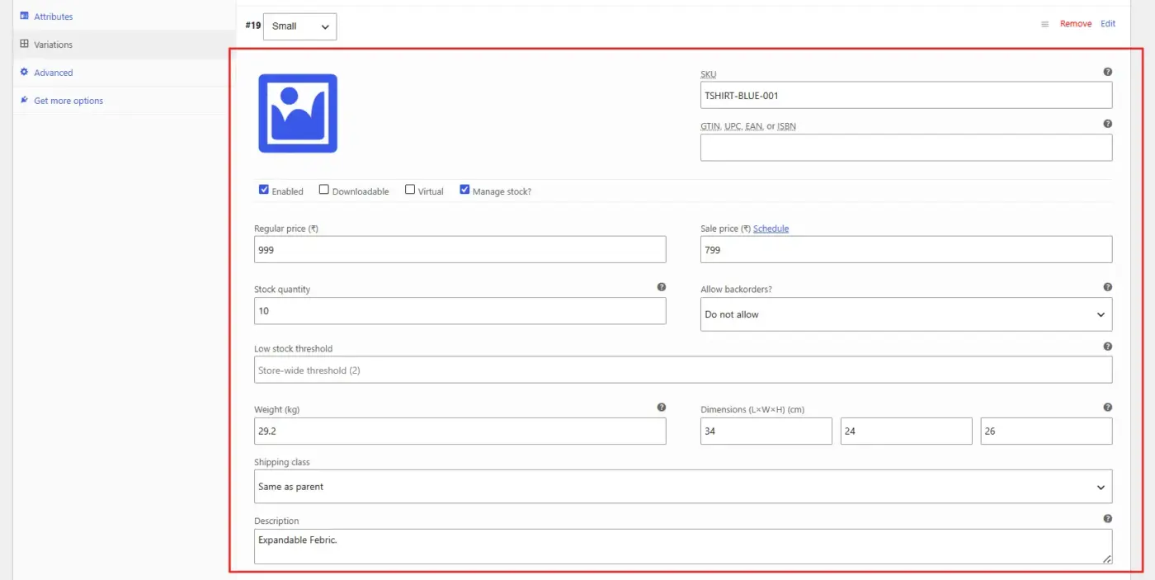The height and width of the screenshot is (580, 1155).
Task: Click the Description text area
Action: [x=683, y=546]
